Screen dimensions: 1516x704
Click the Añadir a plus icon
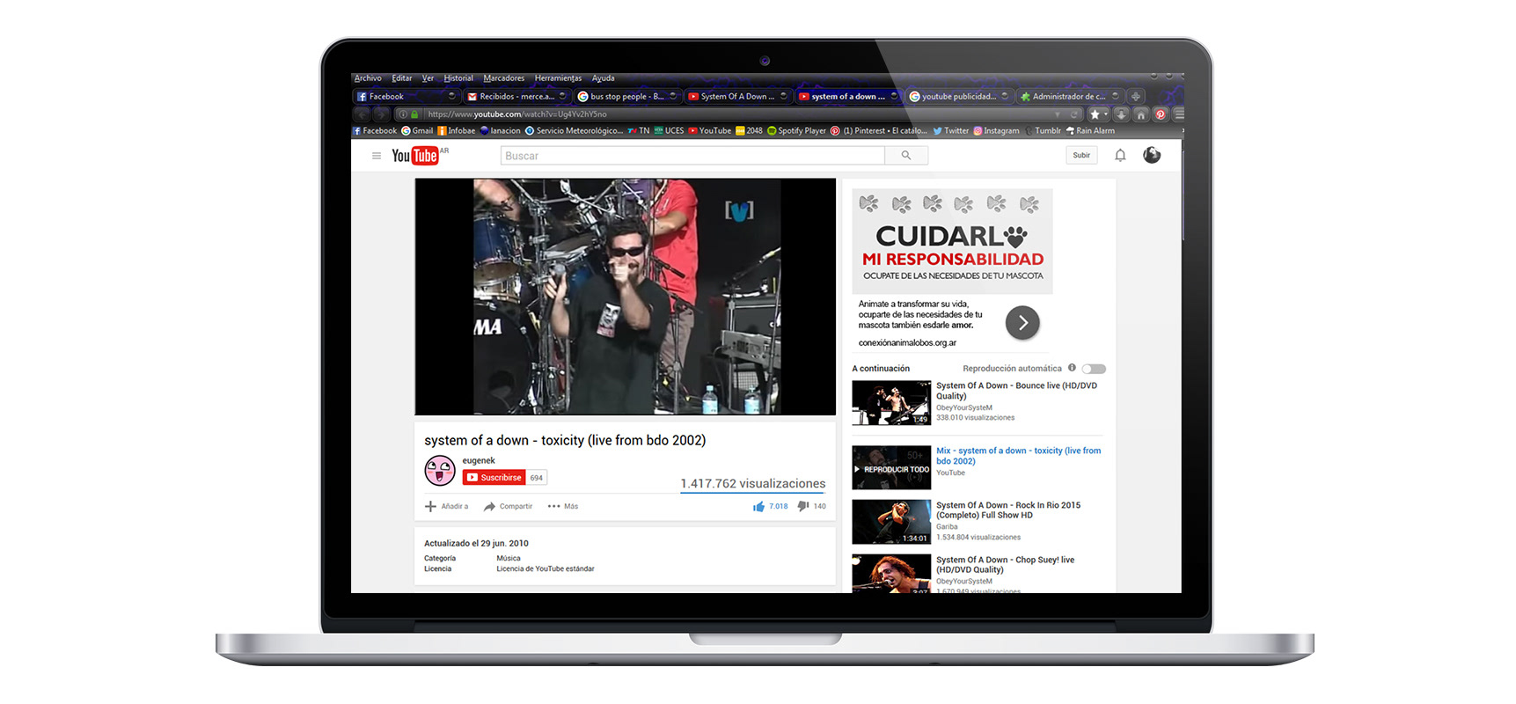(430, 506)
